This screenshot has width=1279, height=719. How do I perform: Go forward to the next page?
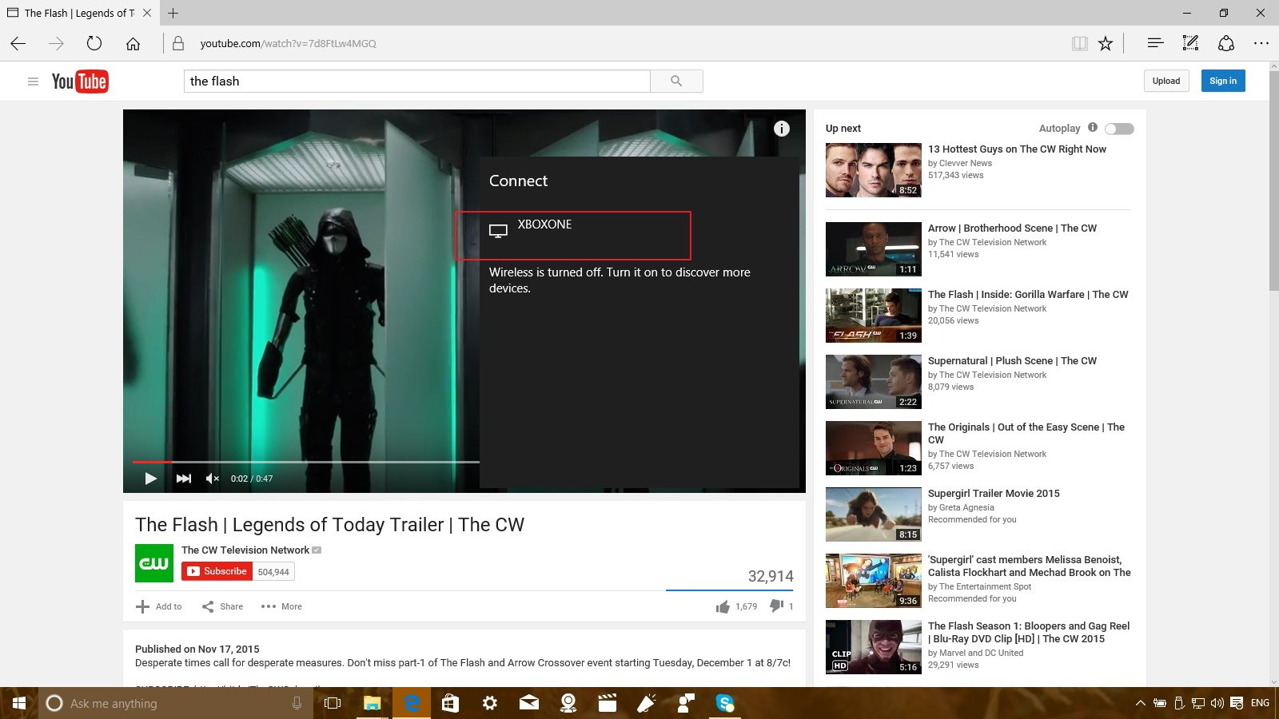pos(56,43)
